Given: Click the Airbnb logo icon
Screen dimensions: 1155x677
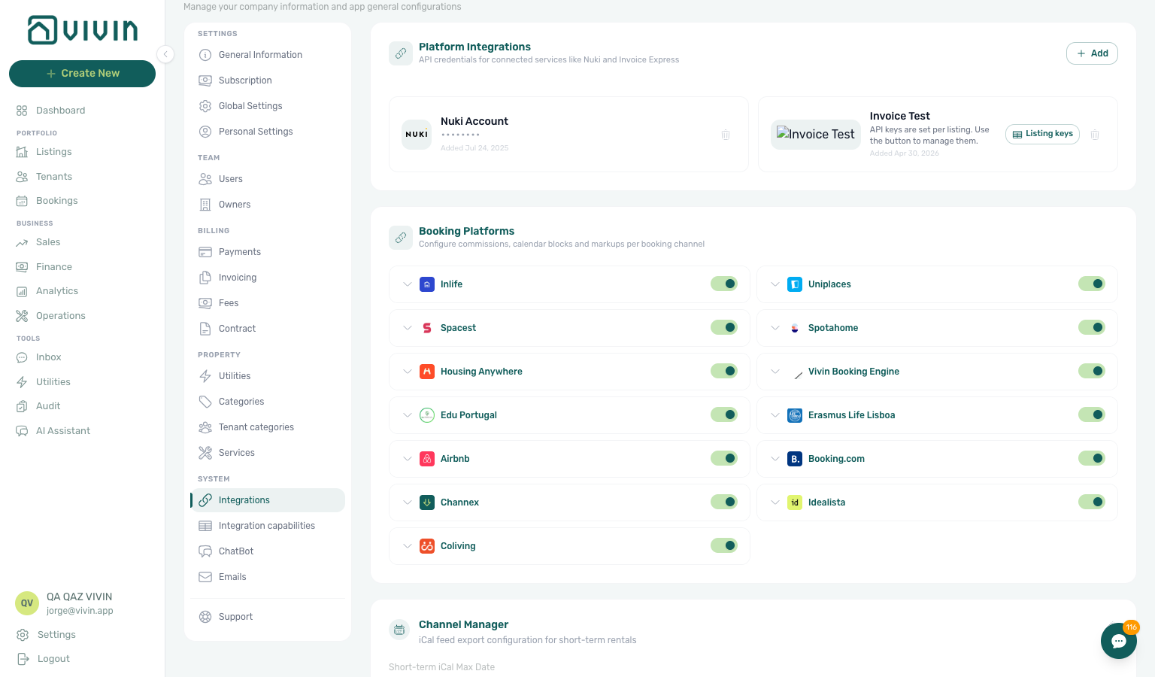Looking at the screenshot, I should (427, 459).
